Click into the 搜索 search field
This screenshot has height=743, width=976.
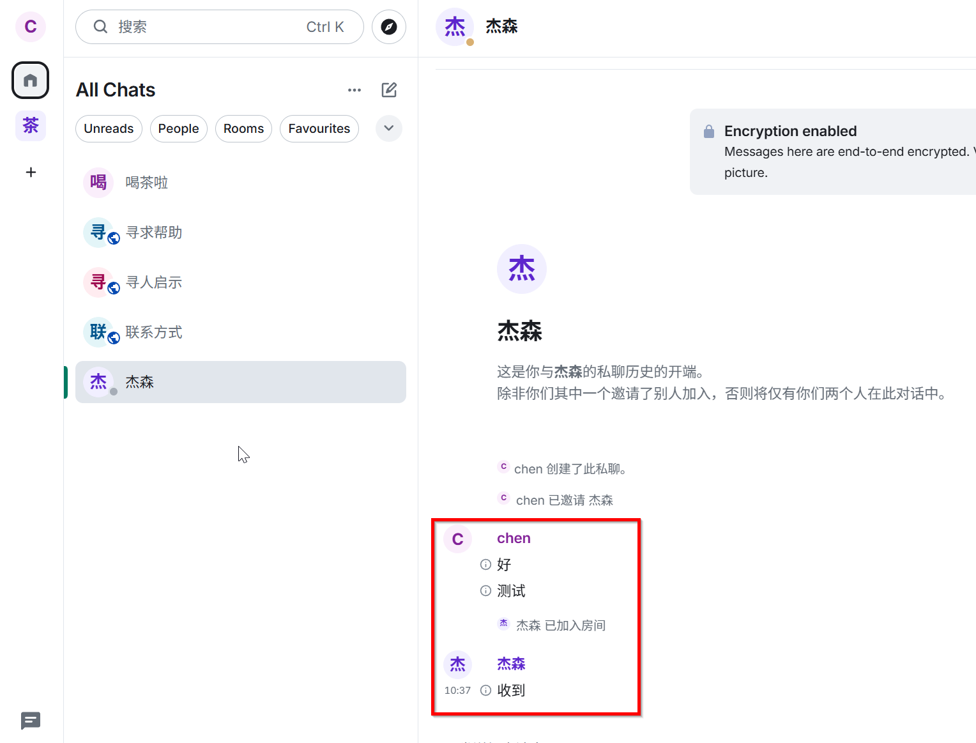point(220,27)
